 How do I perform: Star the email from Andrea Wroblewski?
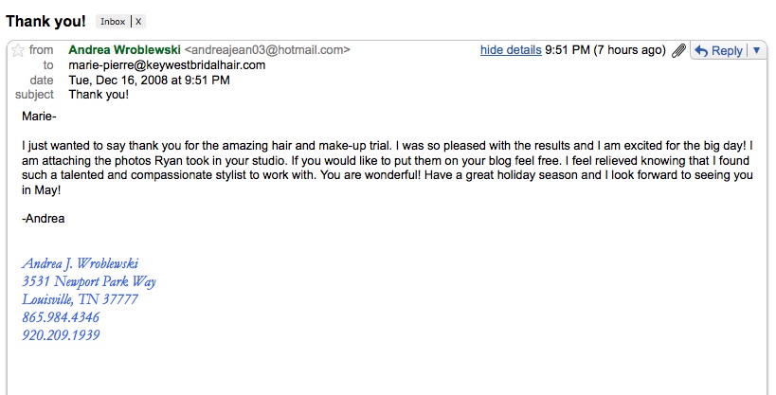[16, 50]
